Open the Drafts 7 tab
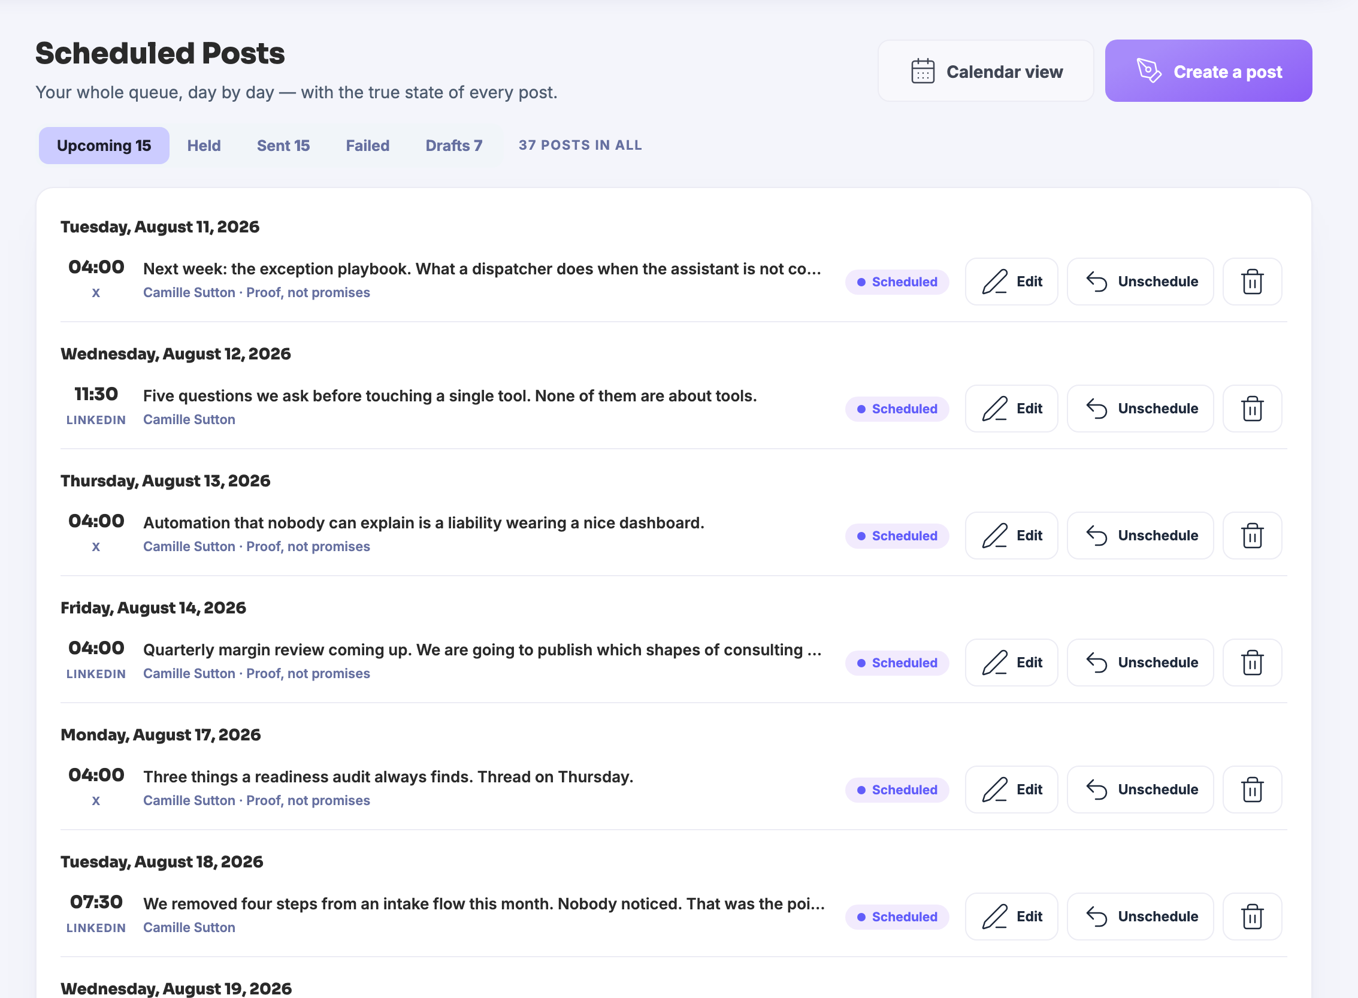Screen dimensions: 1358x998 coord(453,146)
